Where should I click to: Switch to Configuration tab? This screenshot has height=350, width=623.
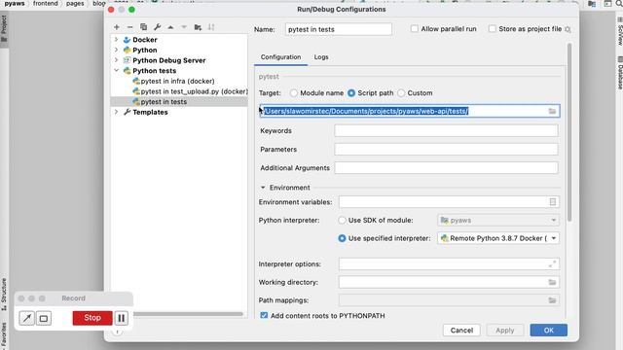[280, 57]
